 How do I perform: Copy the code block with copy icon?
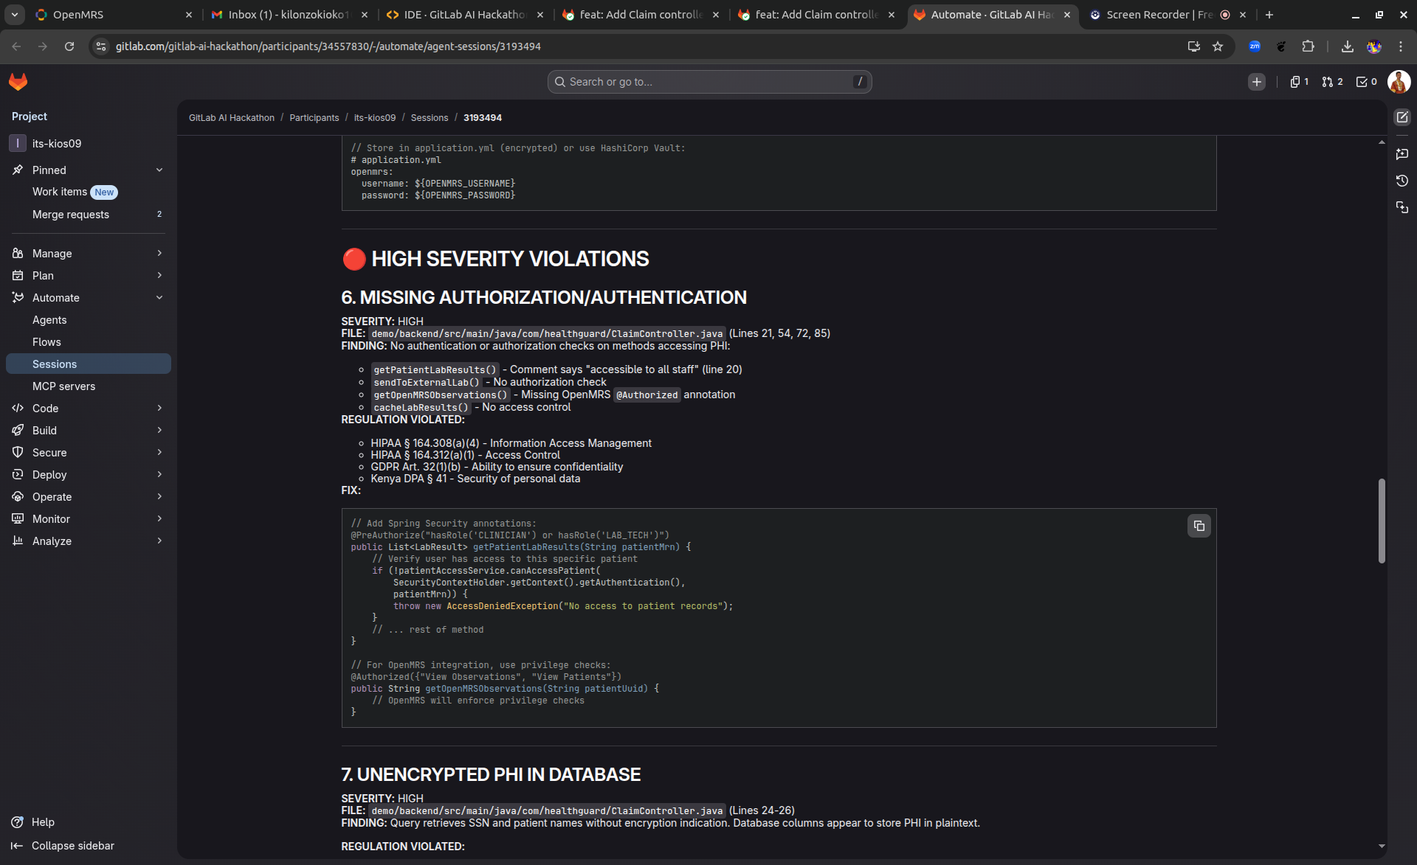tap(1199, 526)
